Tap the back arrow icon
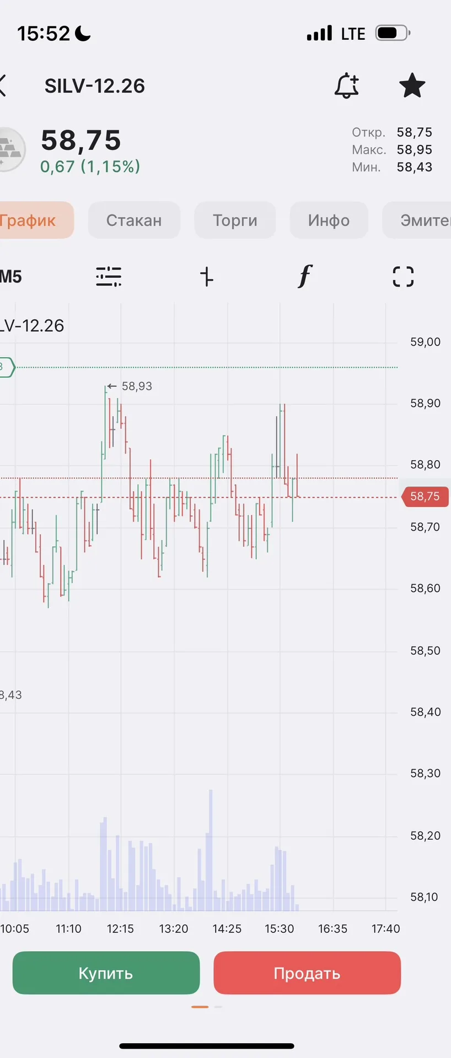The height and width of the screenshot is (1058, 451). (3, 86)
